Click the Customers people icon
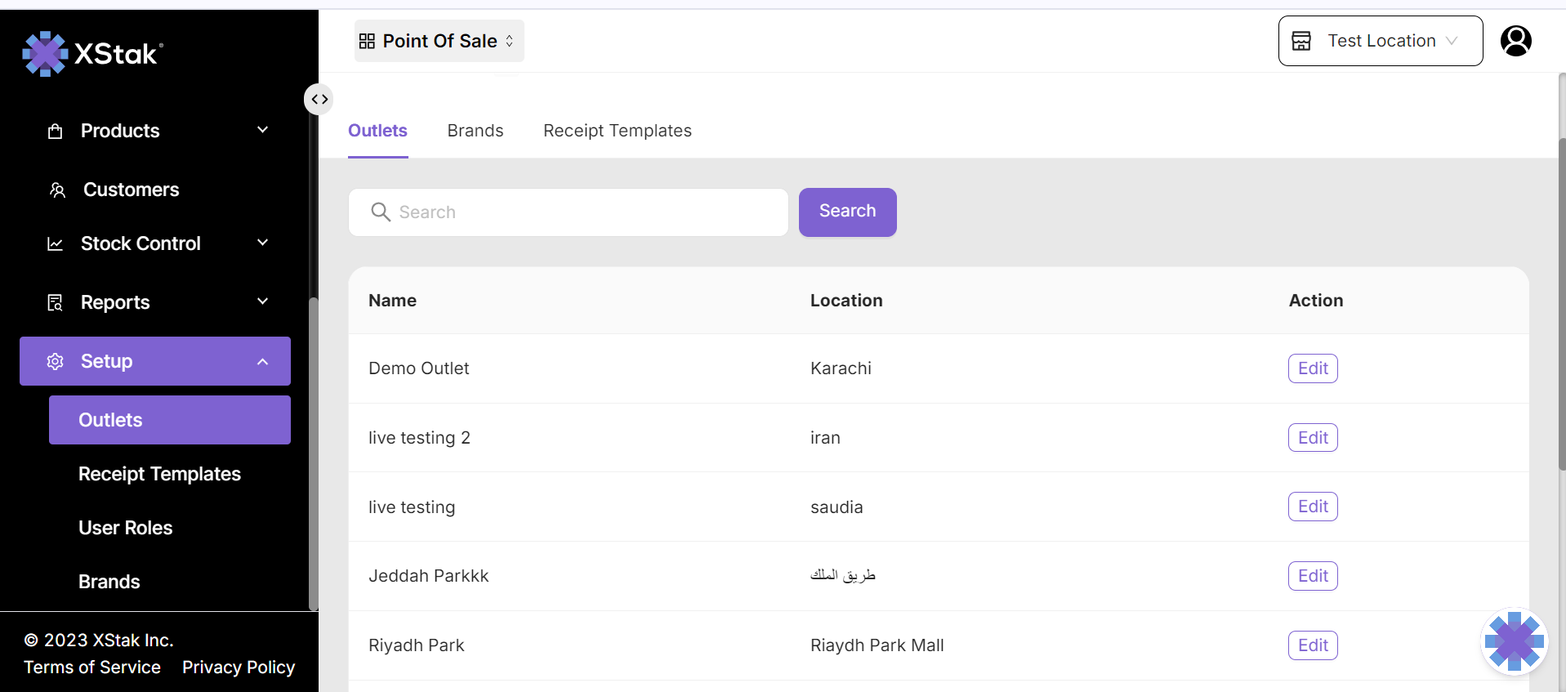1566x692 pixels. click(x=57, y=190)
